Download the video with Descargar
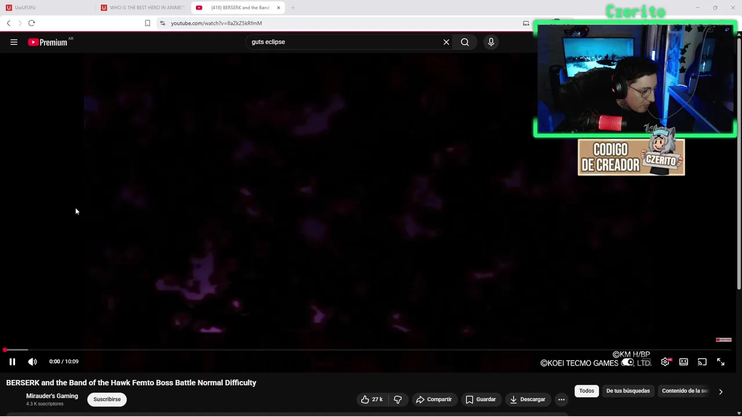The image size is (742, 417). [528, 400]
